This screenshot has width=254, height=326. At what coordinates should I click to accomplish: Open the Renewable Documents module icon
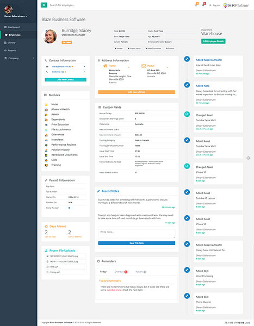tap(46, 155)
